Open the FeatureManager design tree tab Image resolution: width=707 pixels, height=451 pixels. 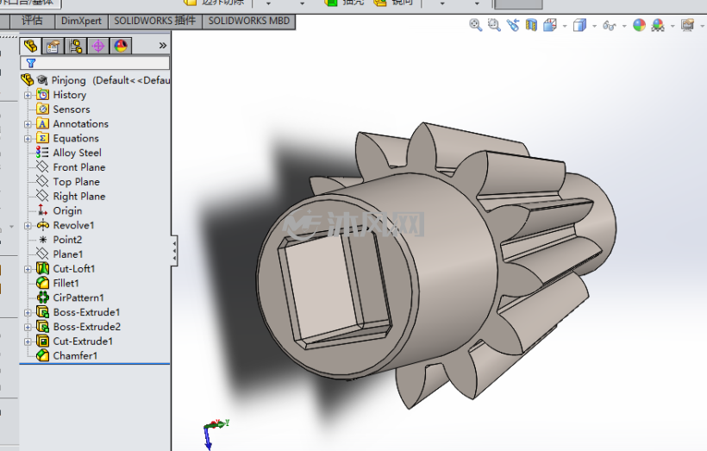click(31, 46)
